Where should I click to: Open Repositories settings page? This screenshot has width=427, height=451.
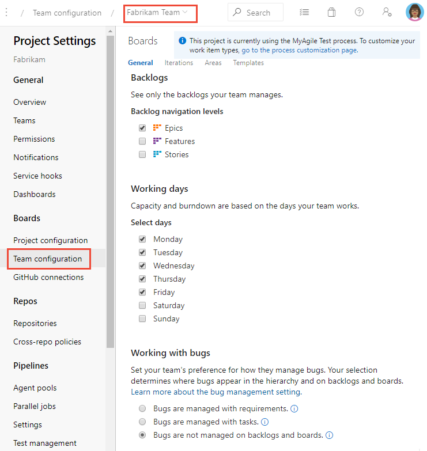point(35,323)
